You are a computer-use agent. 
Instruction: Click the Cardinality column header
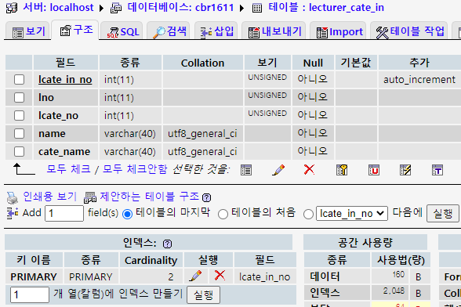point(151,260)
